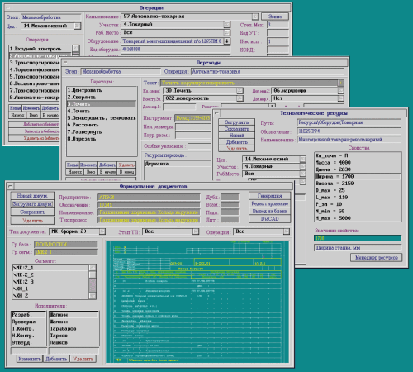Click Добавить in Технологические ресурсы
413x372 pixels.
tap(237, 142)
